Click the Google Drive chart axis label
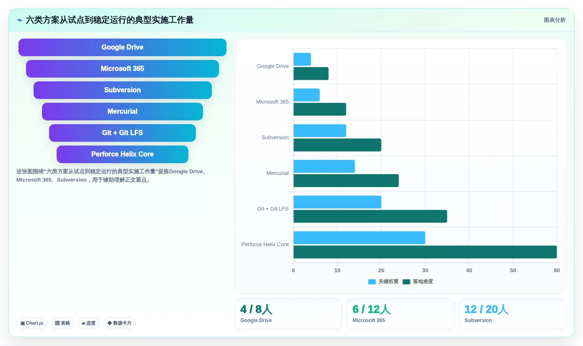Viewport: 583px width, 346px height. tap(273, 66)
